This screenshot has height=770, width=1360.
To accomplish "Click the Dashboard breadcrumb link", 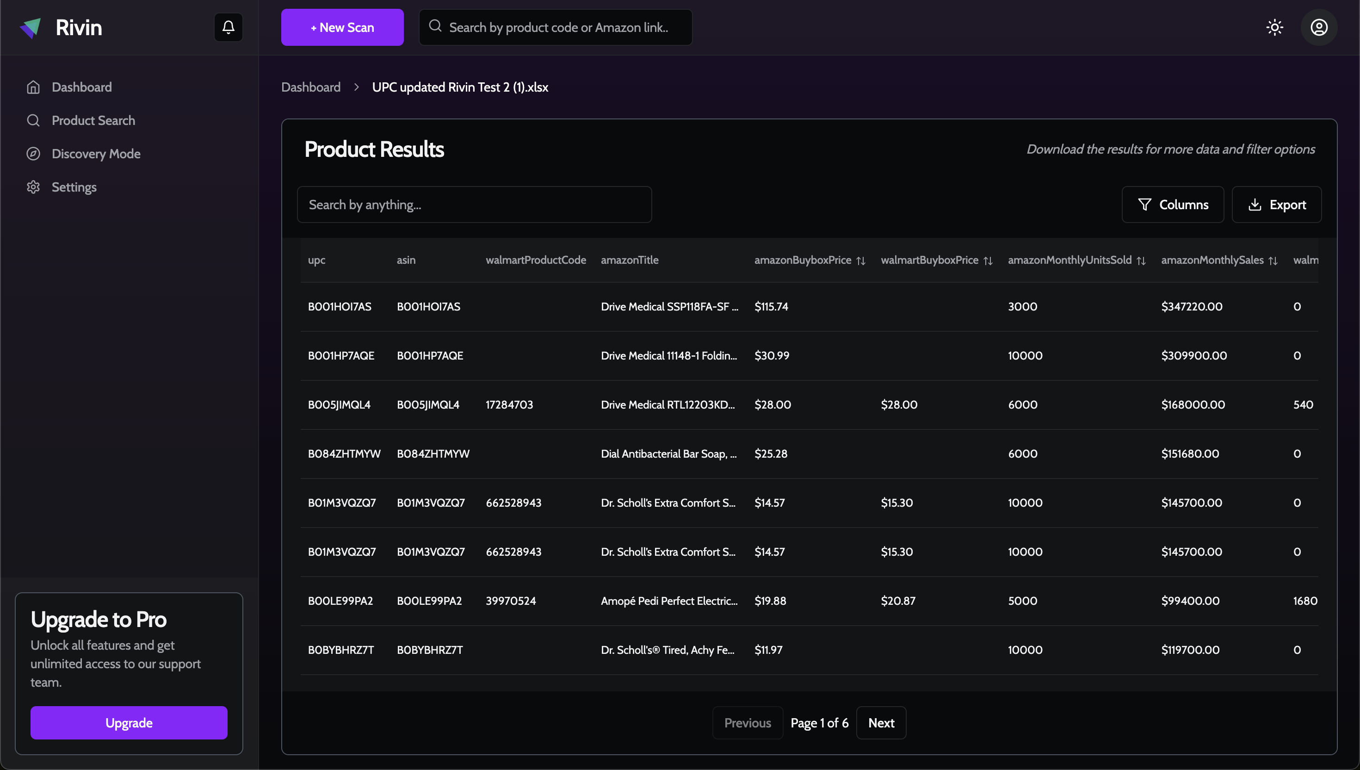I will 311,87.
